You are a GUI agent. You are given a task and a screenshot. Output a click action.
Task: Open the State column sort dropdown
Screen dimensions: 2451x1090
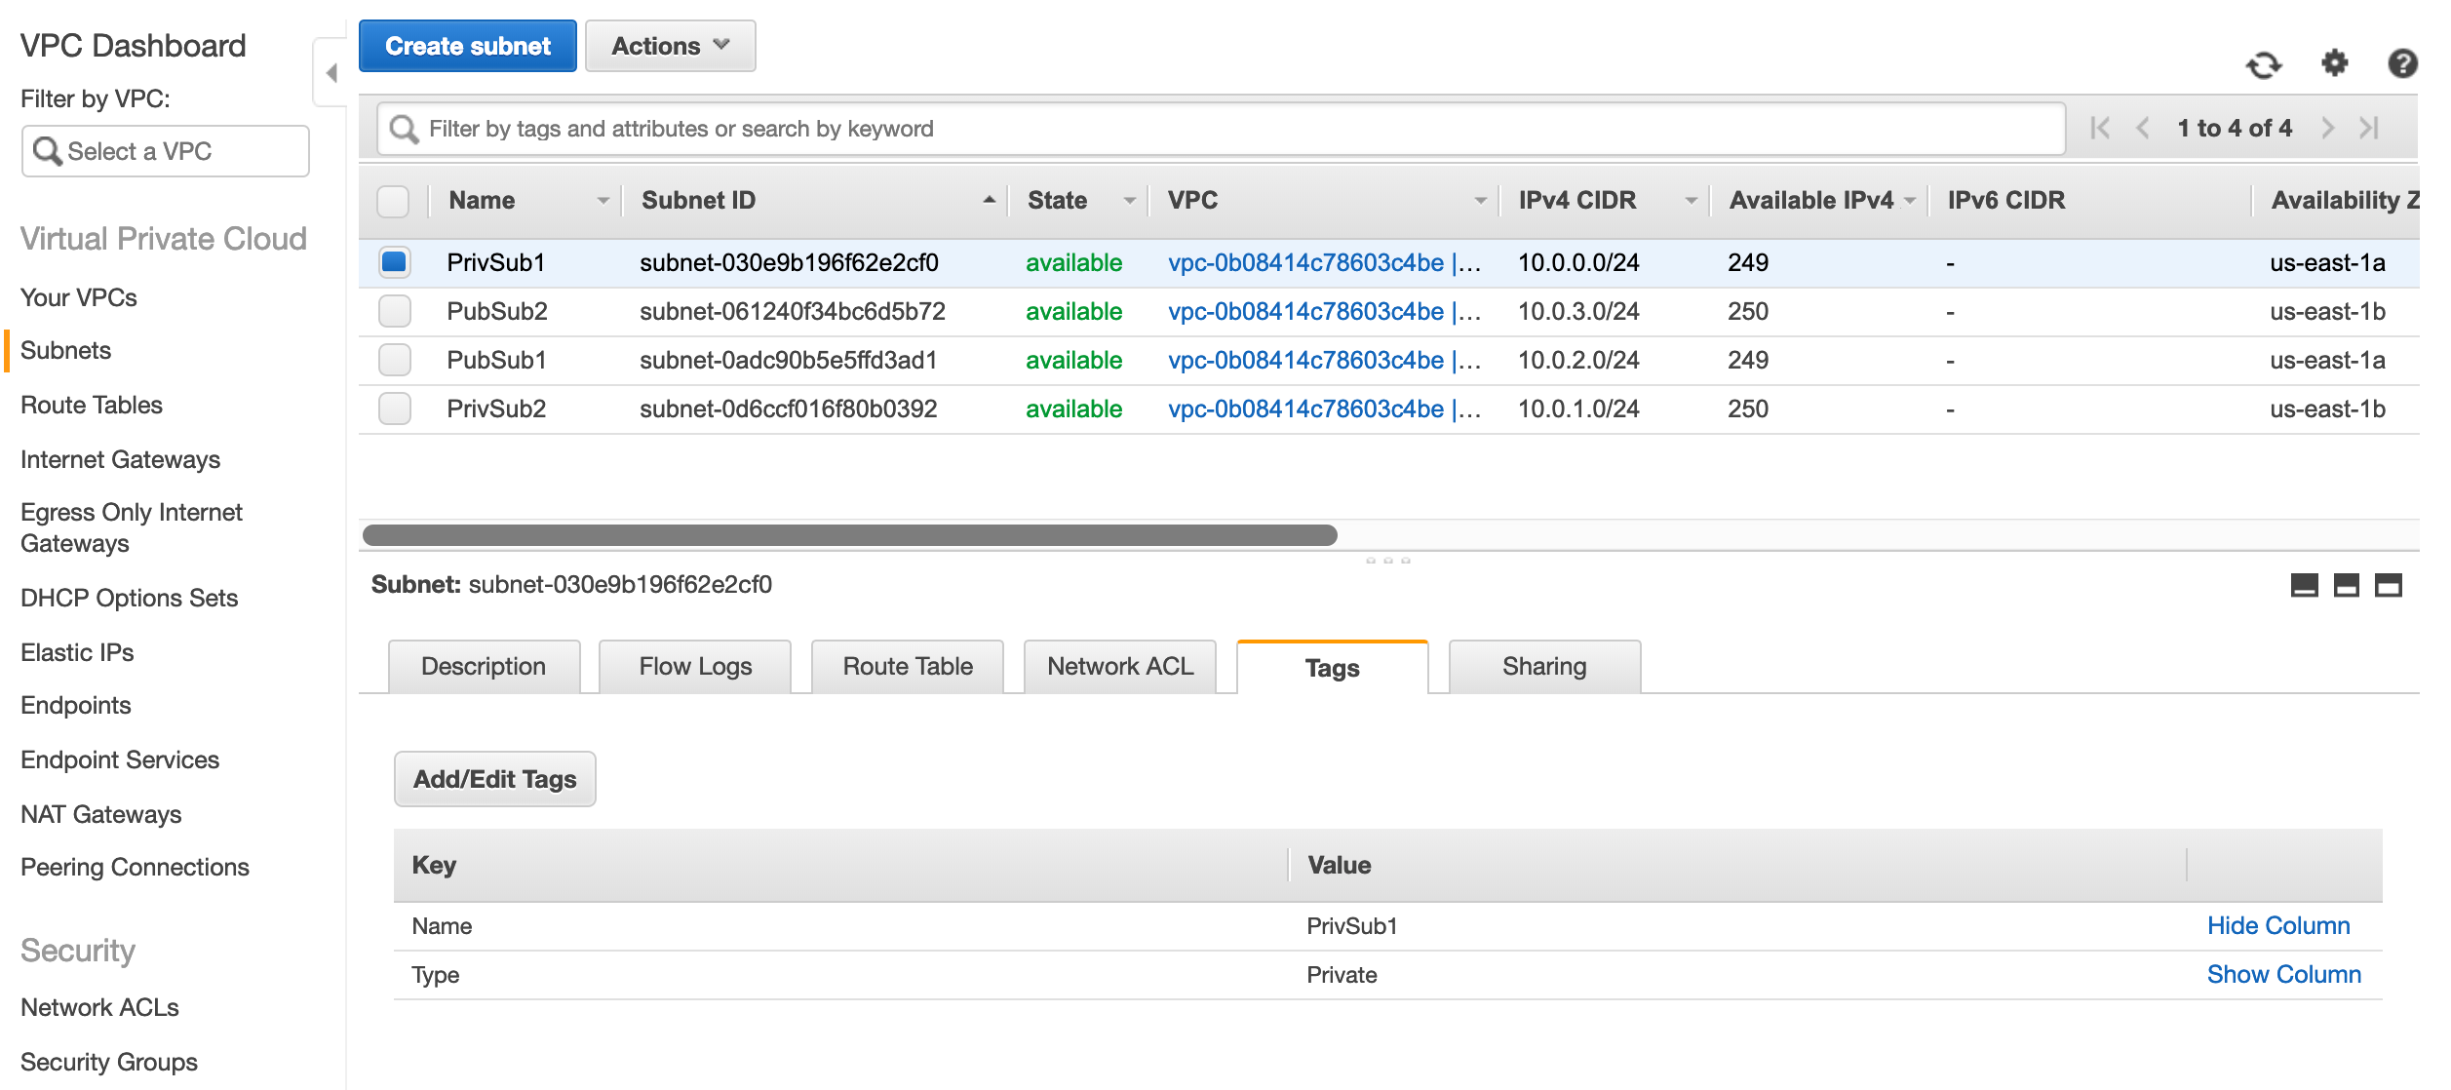(1129, 200)
